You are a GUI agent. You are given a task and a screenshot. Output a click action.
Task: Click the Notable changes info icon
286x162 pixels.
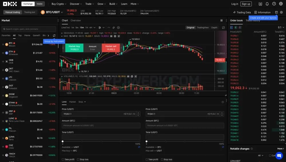click(252, 149)
